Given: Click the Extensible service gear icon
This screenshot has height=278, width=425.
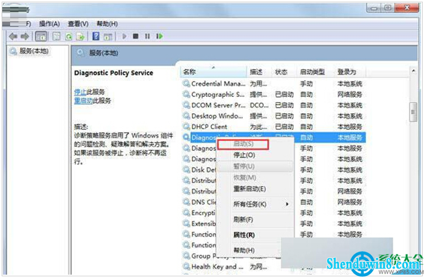Looking at the screenshot, I should coord(186,223).
